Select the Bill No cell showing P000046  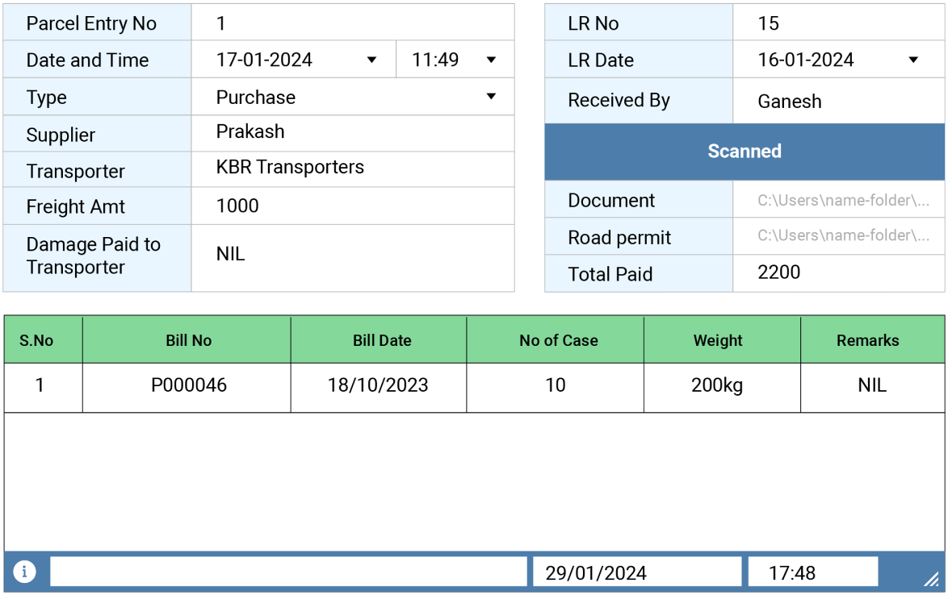click(187, 385)
